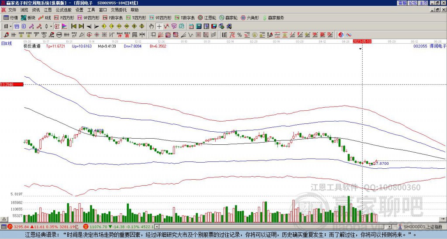Open the T四方形 tool

click(136, 17)
